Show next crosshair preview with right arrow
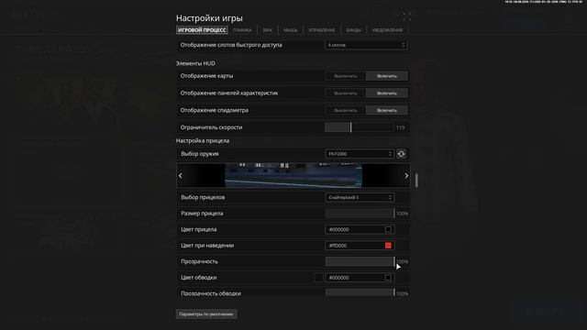Screen dimensions: 587x330 [406, 175]
